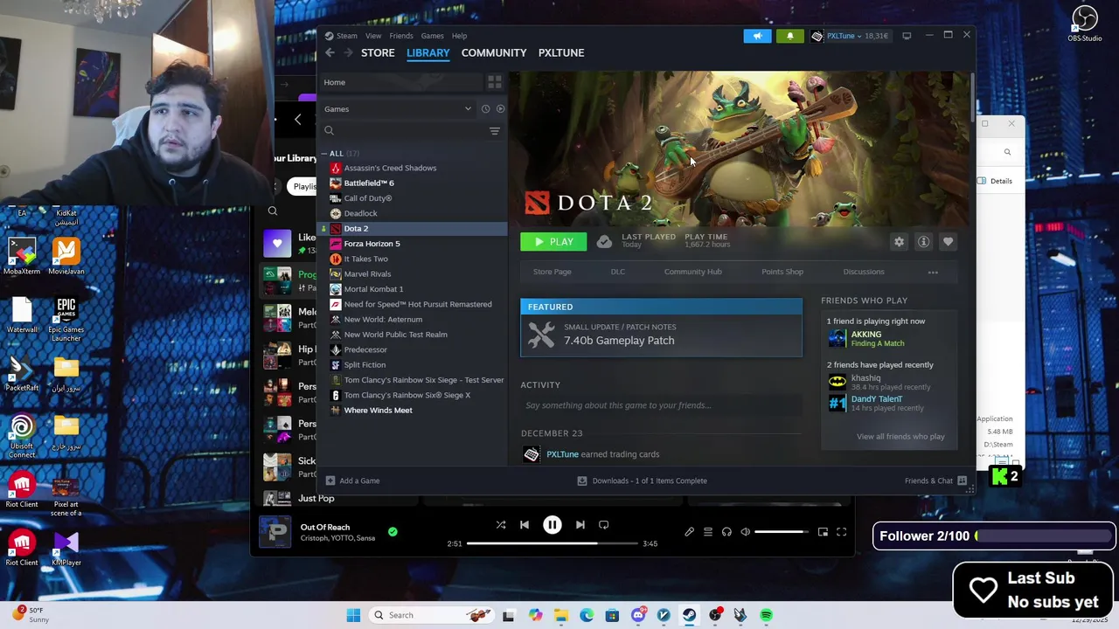Open Dota 2 DLC link
This screenshot has width=1119, height=629.
(x=618, y=272)
